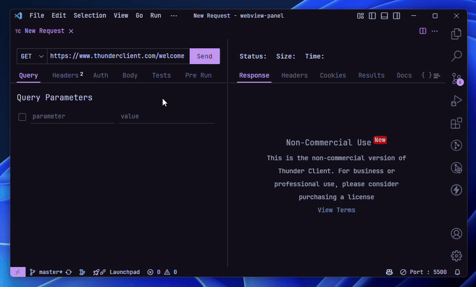The width and height of the screenshot is (476, 287).
Task: Switch to the Response tab
Action: pos(254,75)
